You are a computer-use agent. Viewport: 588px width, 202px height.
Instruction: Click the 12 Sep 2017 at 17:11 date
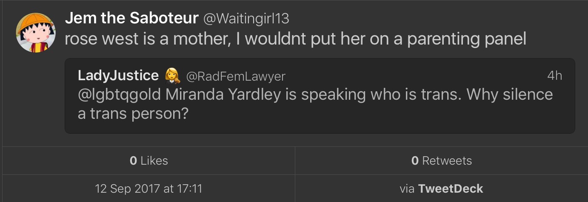(x=148, y=188)
